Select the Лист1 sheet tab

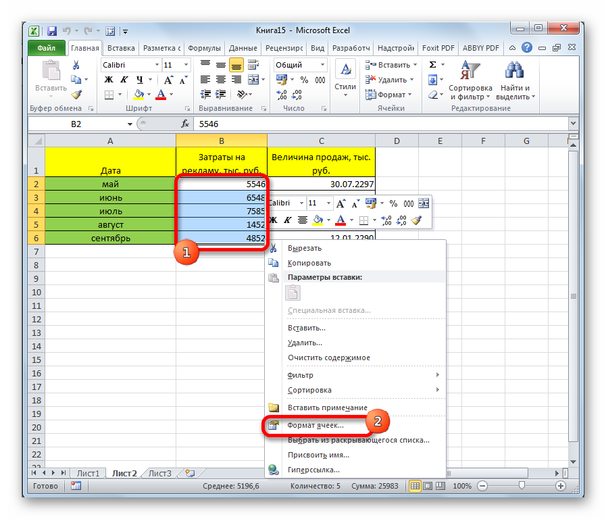coord(89,473)
